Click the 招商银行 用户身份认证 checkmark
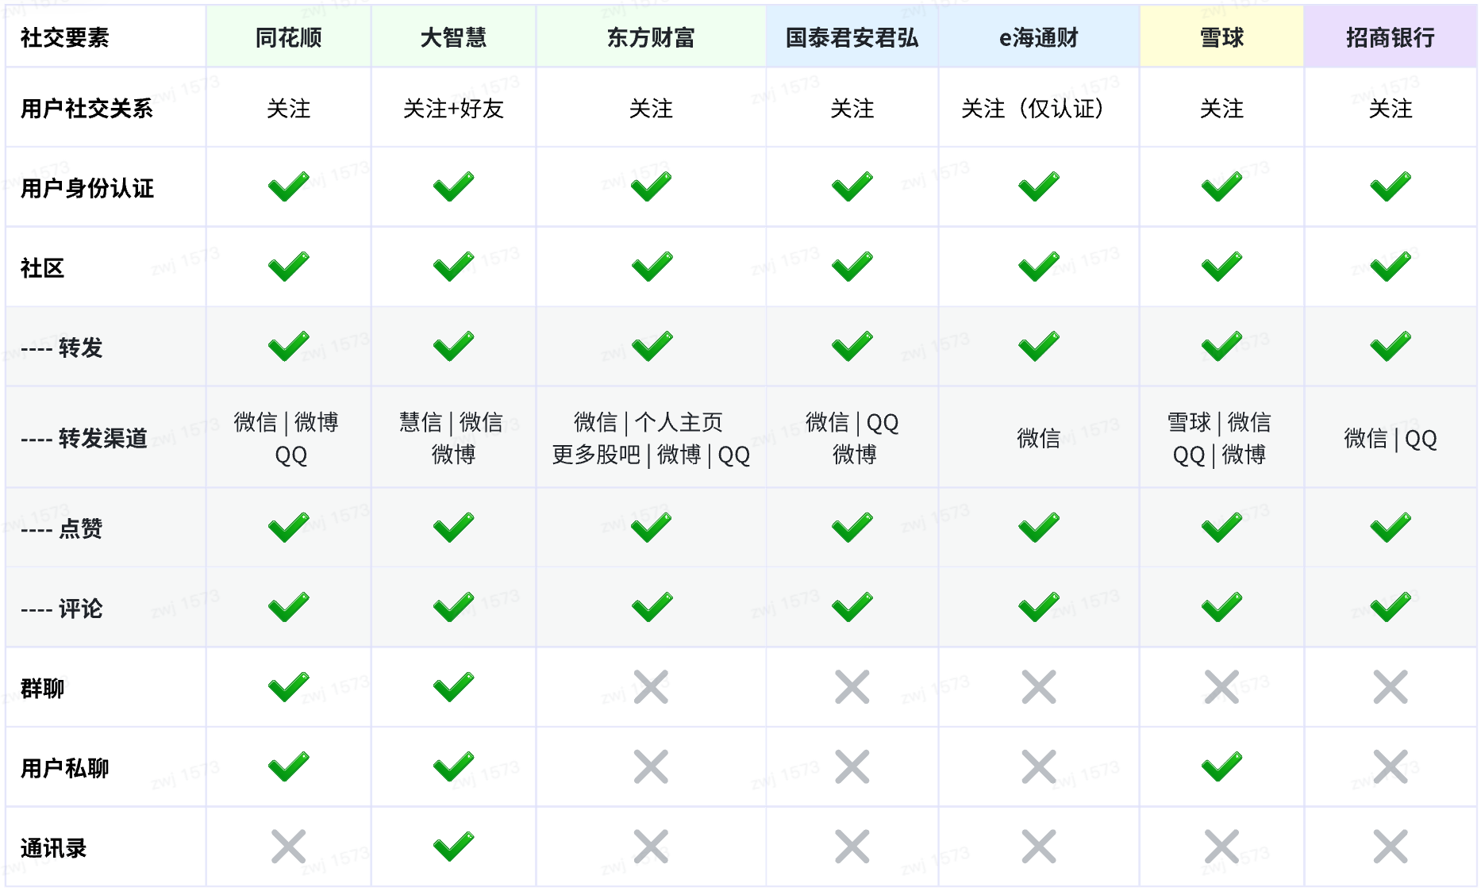The image size is (1481, 891). coord(1391,187)
